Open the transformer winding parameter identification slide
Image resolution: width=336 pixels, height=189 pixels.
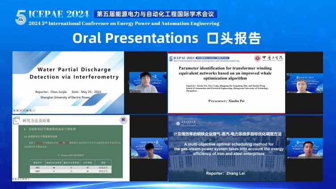coord(226,82)
